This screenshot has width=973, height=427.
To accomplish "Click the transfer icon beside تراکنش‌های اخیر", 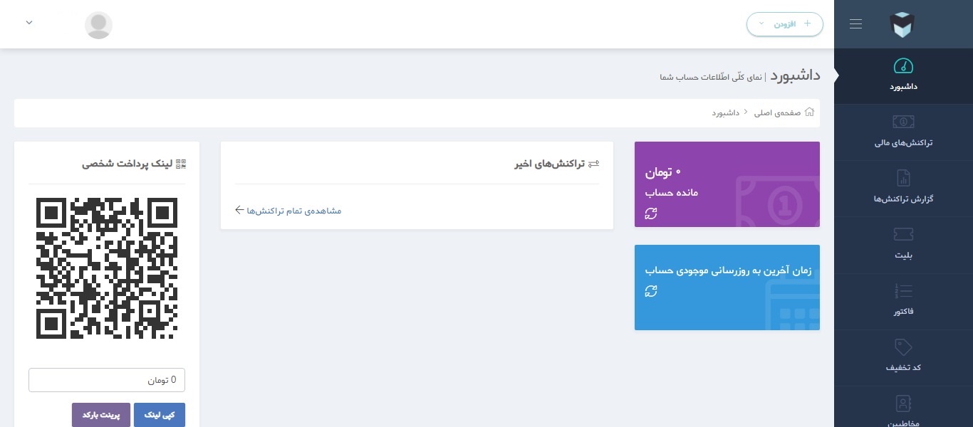I will click(594, 164).
